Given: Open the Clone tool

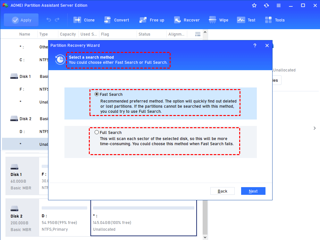Looking at the screenshot, I should pyautogui.click(x=84, y=20).
